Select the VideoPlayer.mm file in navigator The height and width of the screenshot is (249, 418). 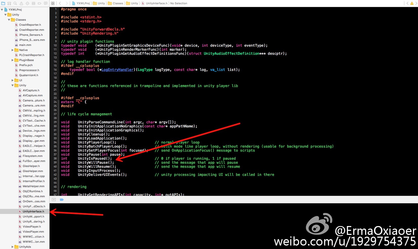33,232
